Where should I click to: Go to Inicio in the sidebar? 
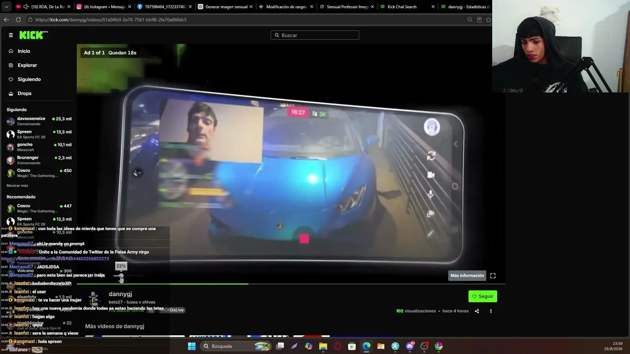24,51
